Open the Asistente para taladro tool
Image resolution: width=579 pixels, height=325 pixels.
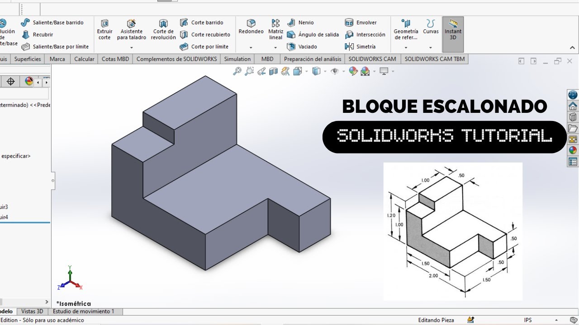pyautogui.click(x=132, y=30)
